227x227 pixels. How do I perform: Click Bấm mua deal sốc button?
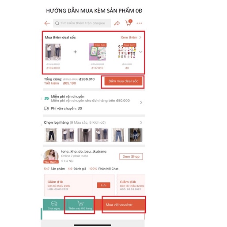[123, 81]
